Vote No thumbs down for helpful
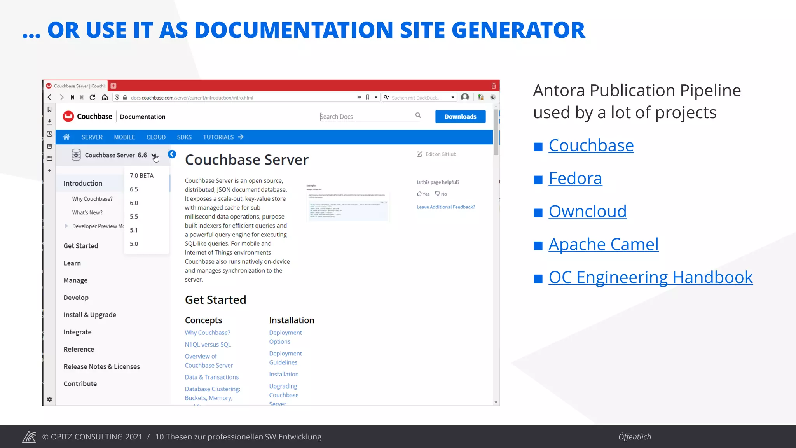The width and height of the screenshot is (796, 448). 441,194
